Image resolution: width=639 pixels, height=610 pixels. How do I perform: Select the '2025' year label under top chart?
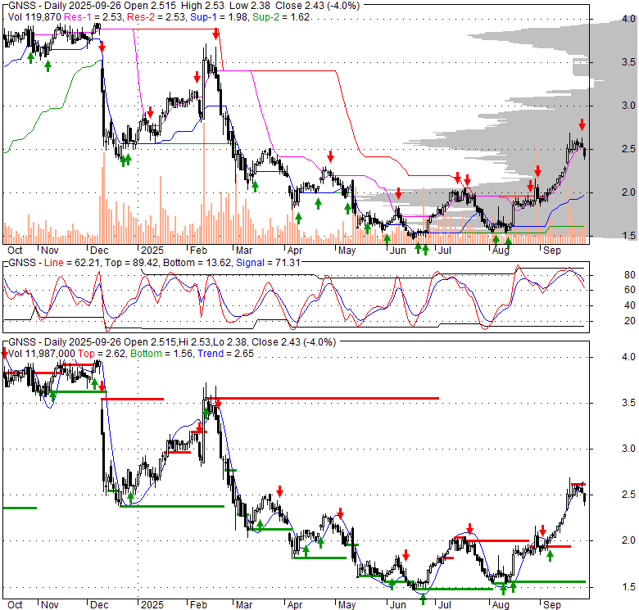[152, 251]
